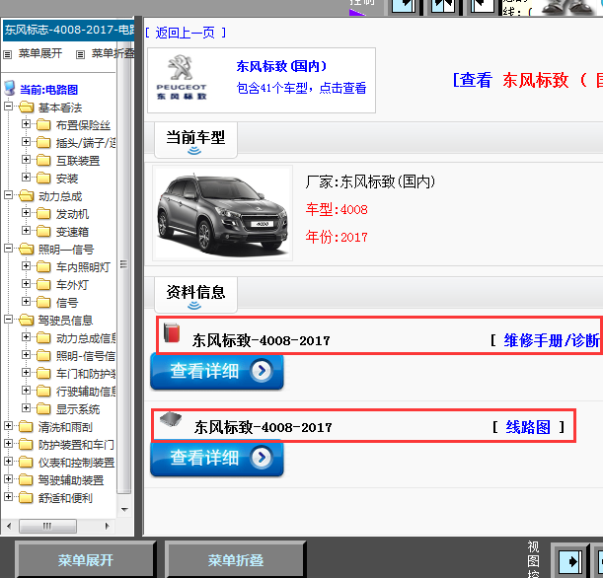The height and width of the screenshot is (578, 603).
Task: Expand the 安装 tree node
Action: 26,178
